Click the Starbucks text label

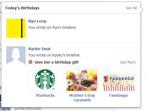click(x=45, y=95)
